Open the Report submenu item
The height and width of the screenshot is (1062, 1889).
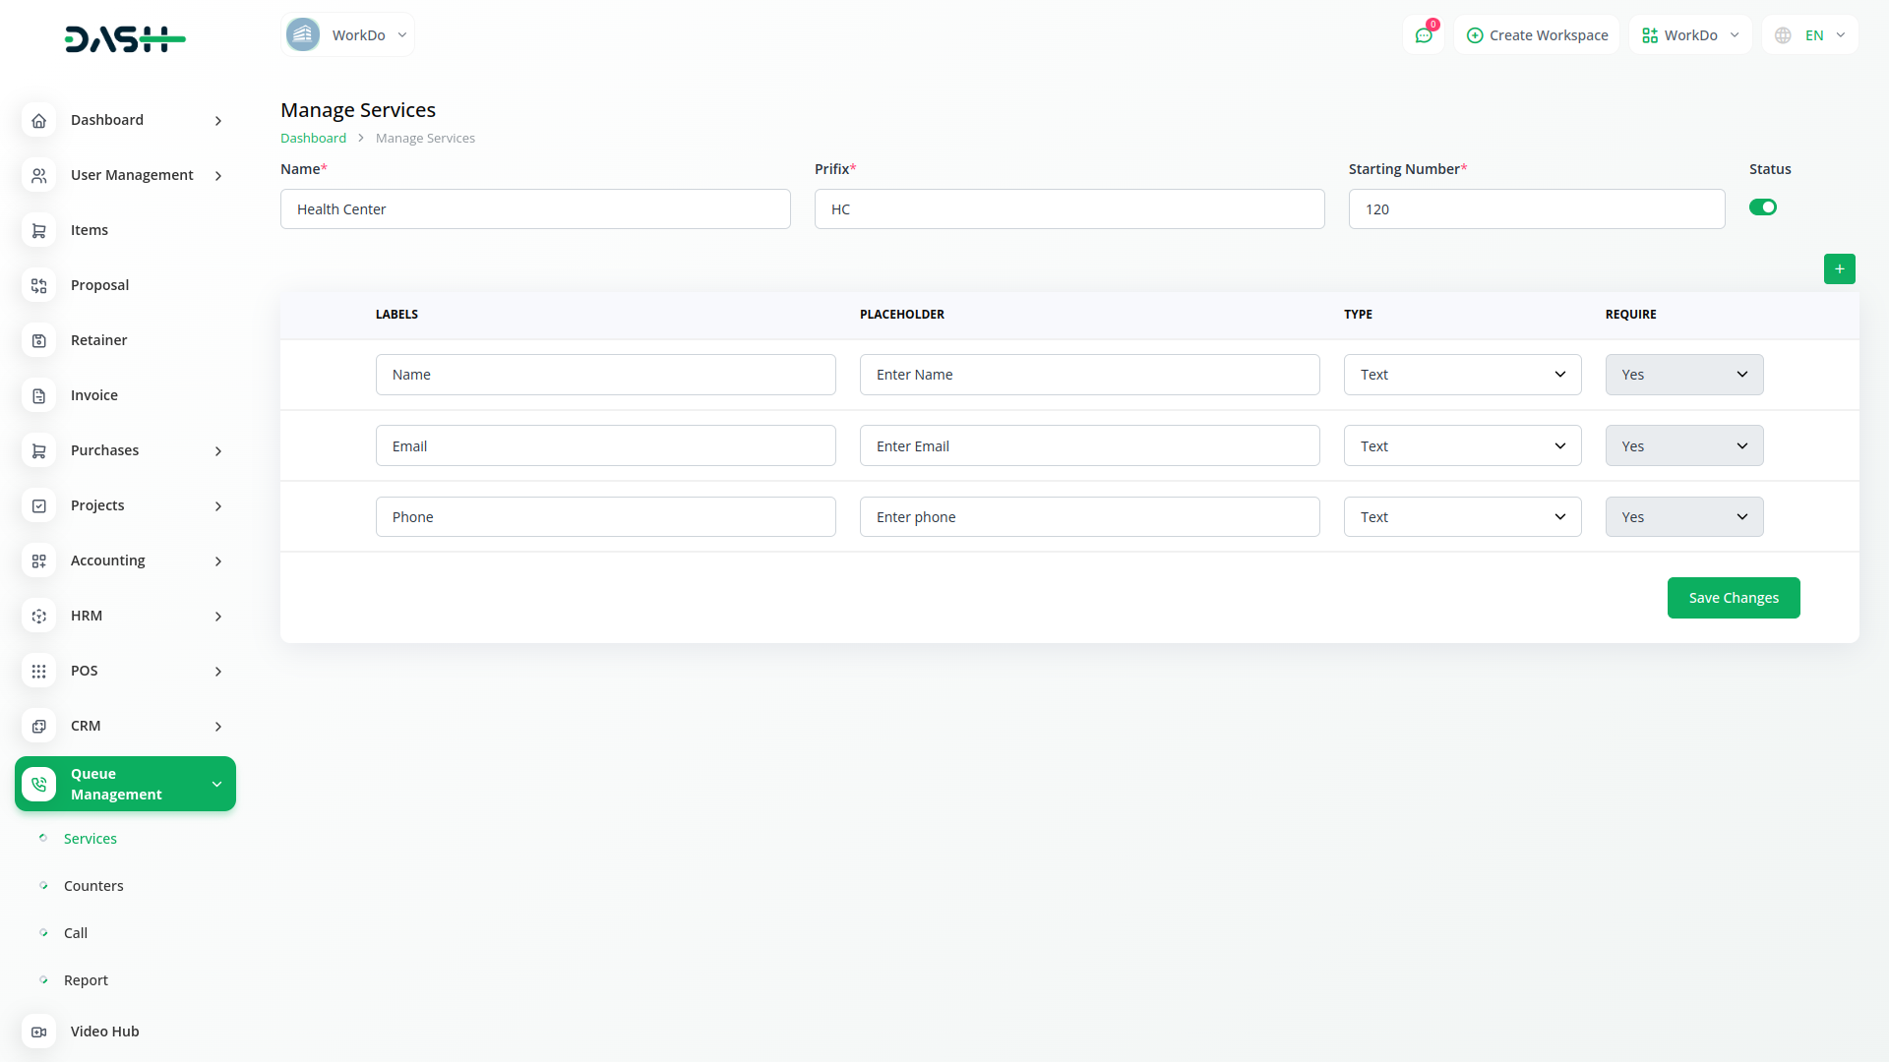click(x=86, y=980)
